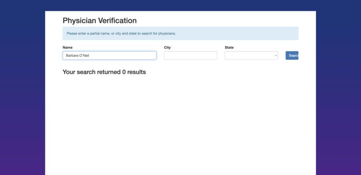Click the blank middle of the State select box
The image size is (361, 175).
click(249, 55)
